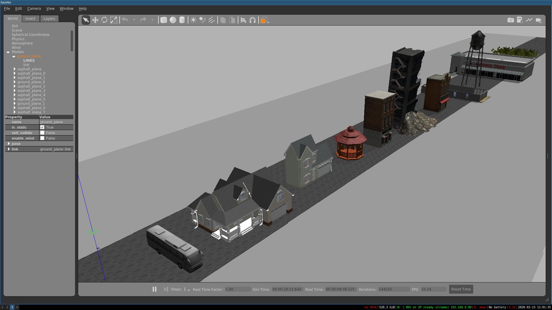Open the Camera menu

pyautogui.click(x=34, y=9)
